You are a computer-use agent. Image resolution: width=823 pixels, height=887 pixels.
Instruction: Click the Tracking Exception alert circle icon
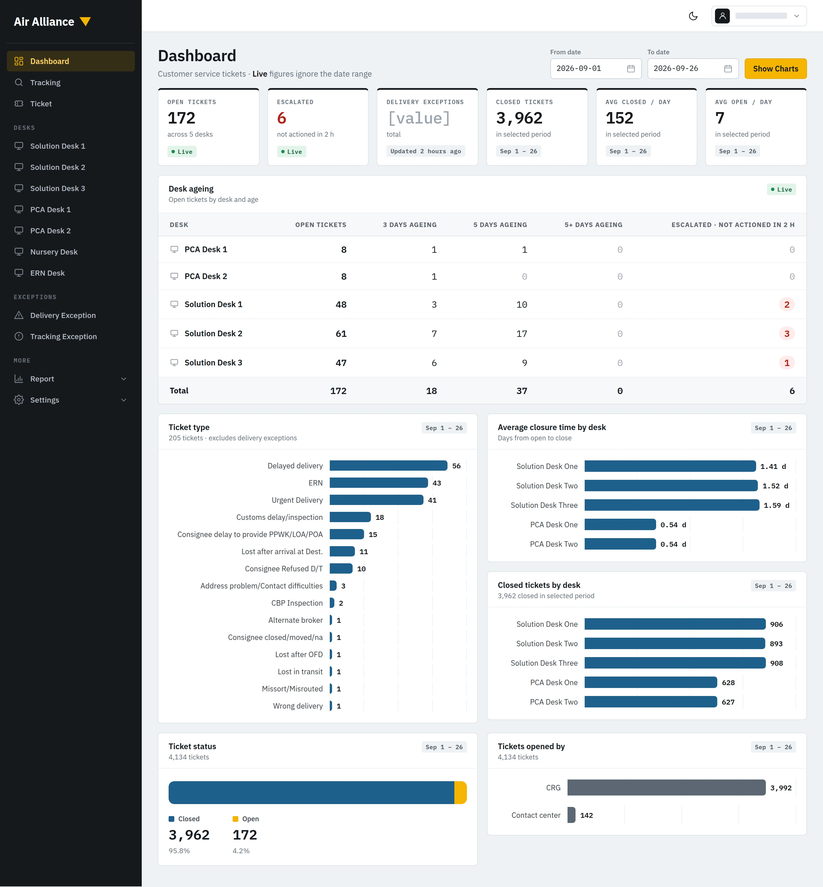pyautogui.click(x=19, y=337)
